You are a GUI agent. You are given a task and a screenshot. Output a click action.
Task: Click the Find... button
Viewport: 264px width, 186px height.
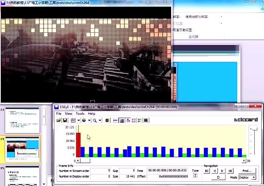coord(247,171)
